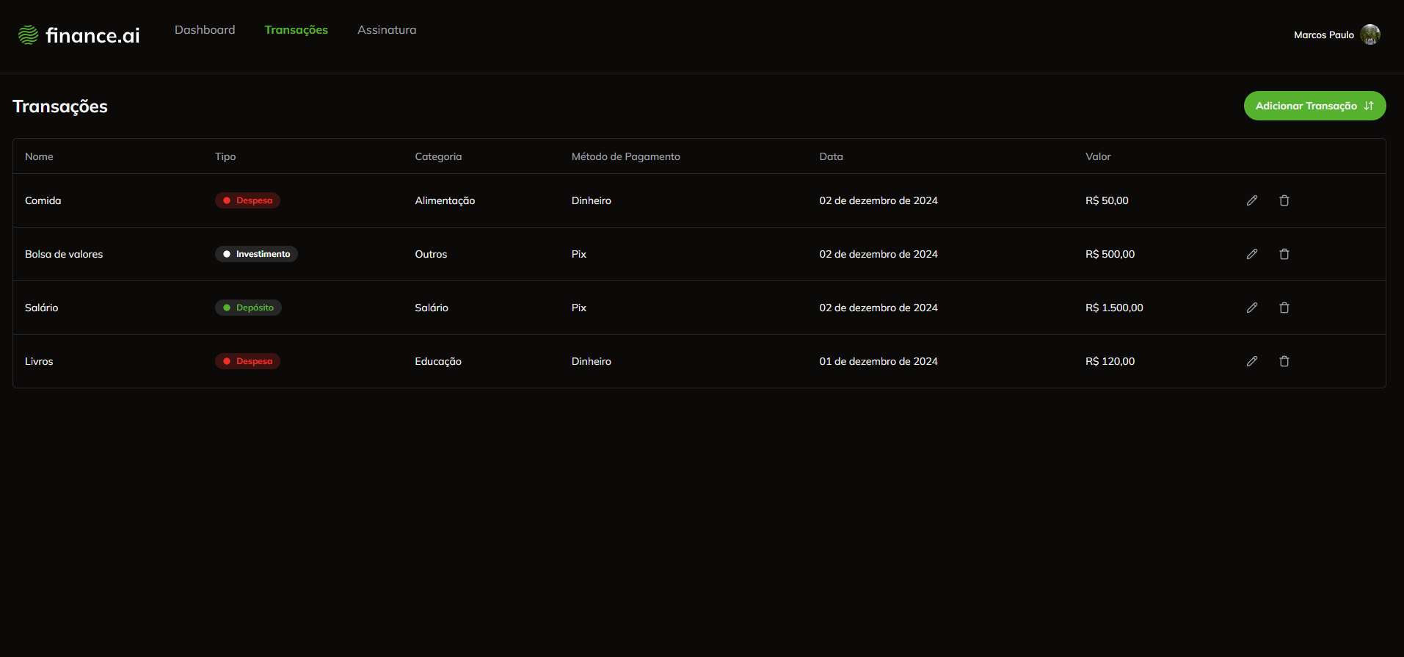Click the Marcos Paulo user name
Viewport: 1404px width, 657px height.
tap(1323, 35)
